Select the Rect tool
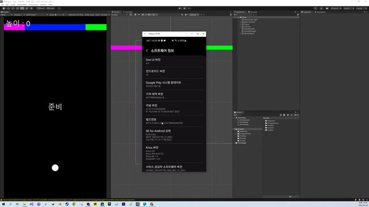This screenshot has width=369, height=207. click(22, 8)
